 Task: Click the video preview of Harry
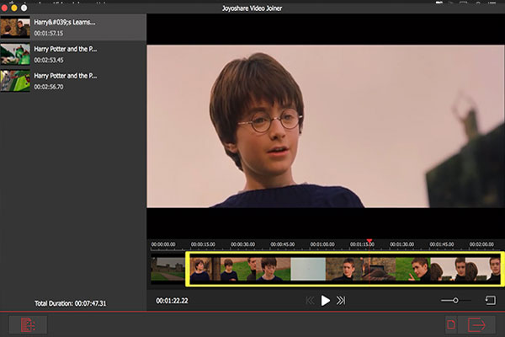point(325,125)
